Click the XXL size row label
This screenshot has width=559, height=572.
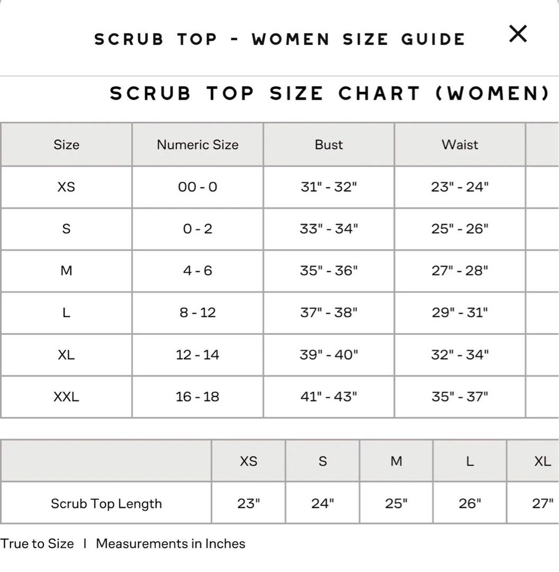[x=66, y=396]
